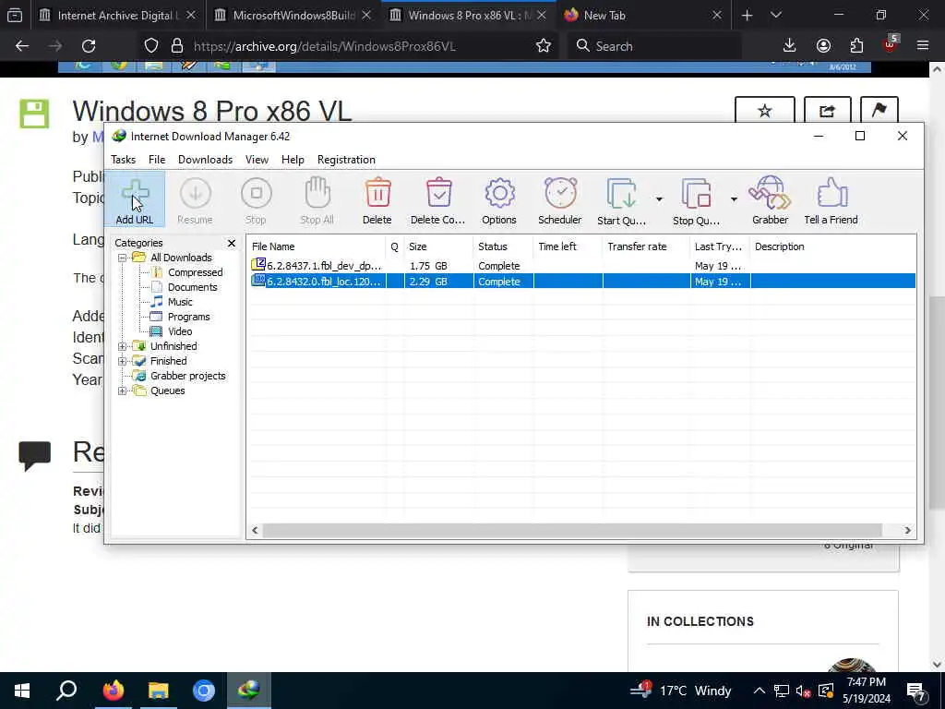This screenshot has width=945, height=709.
Task: Open a new browser tab
Action: 748,16
